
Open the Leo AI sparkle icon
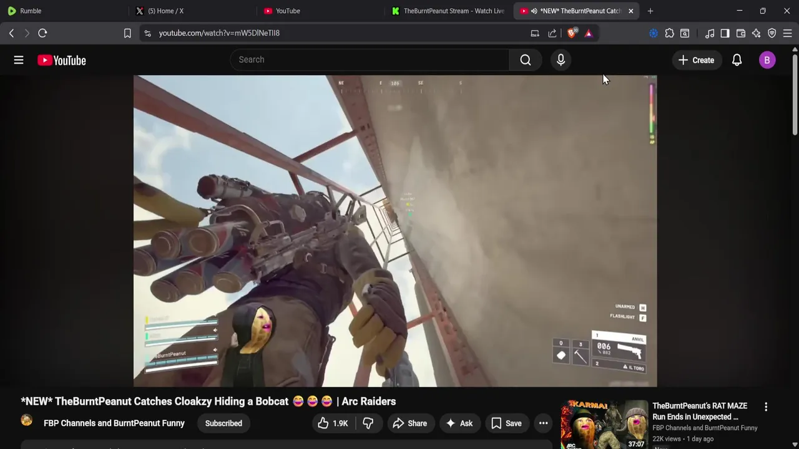(x=757, y=33)
